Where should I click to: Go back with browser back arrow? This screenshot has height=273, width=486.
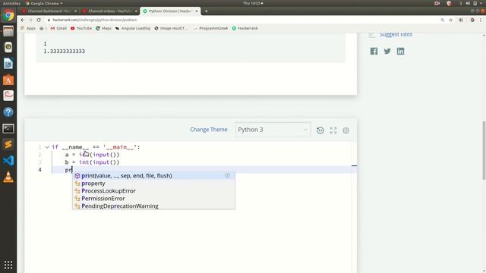coord(22,20)
